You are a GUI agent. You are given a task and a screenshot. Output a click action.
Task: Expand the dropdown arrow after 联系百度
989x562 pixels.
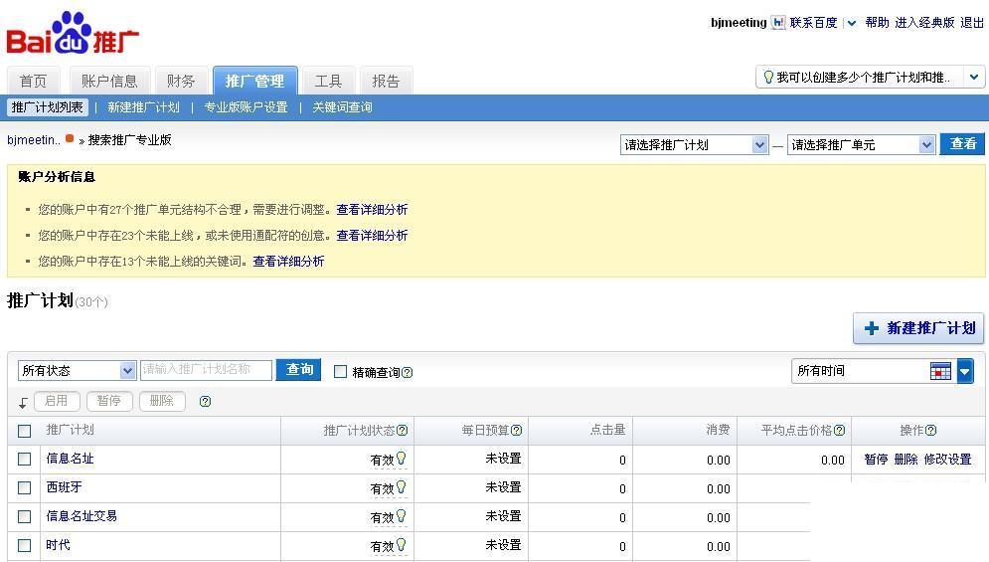(852, 23)
